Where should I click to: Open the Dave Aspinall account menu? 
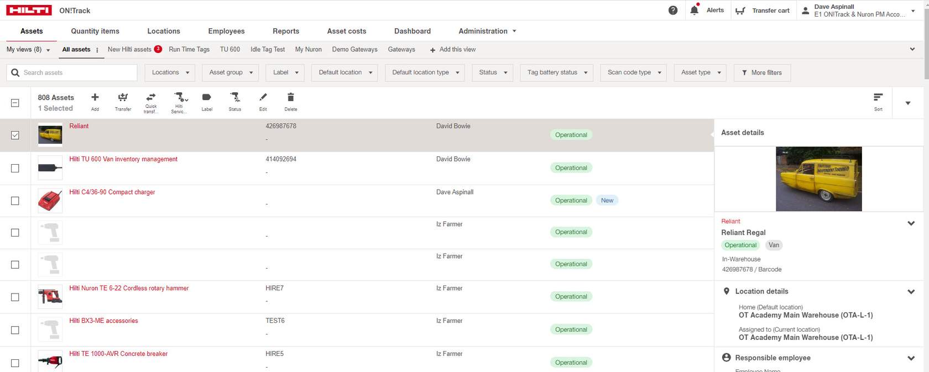click(x=858, y=11)
